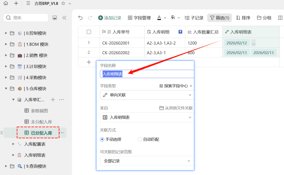Click 入库数量汇总 column header
284x175 pixels.
click(204, 32)
